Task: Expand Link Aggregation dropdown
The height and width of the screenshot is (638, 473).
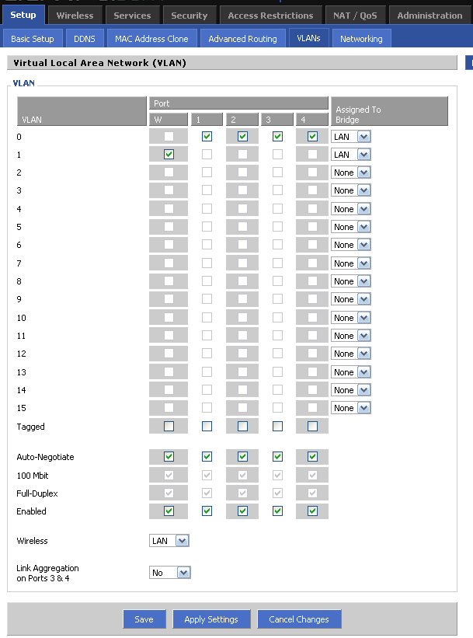Action: [x=169, y=573]
